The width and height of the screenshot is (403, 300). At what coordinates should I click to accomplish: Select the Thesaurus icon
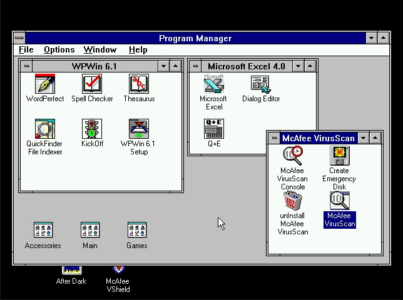(139, 84)
